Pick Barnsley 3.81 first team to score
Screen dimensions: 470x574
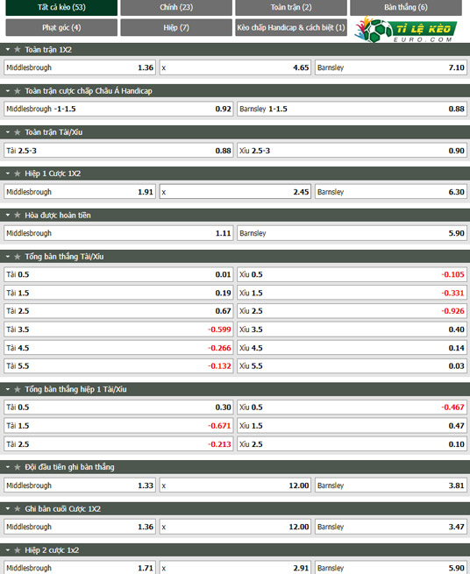click(x=391, y=485)
